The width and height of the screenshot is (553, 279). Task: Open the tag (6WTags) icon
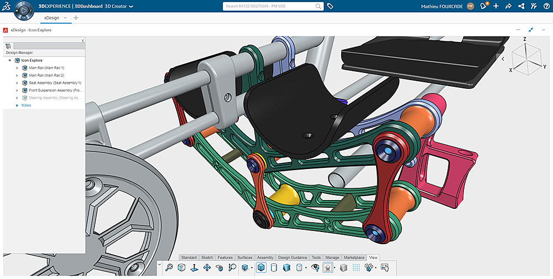[x=330, y=6]
